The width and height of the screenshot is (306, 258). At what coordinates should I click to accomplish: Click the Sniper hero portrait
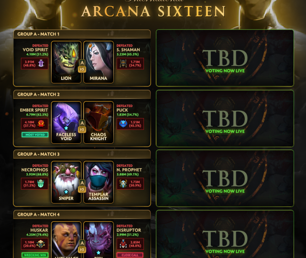tap(66, 182)
